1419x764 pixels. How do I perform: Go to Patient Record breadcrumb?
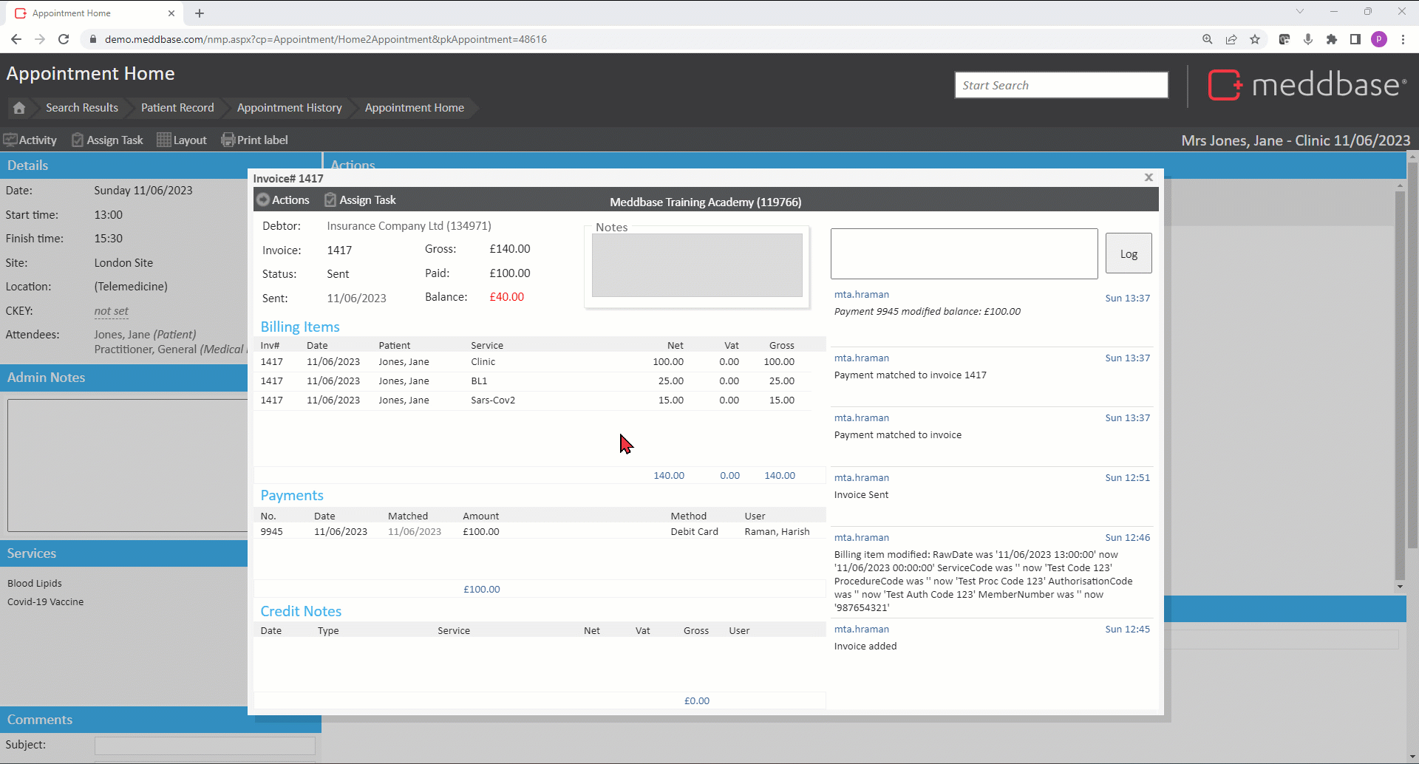coord(177,108)
